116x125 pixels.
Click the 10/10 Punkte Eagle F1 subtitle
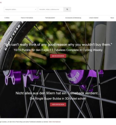tap(58, 50)
